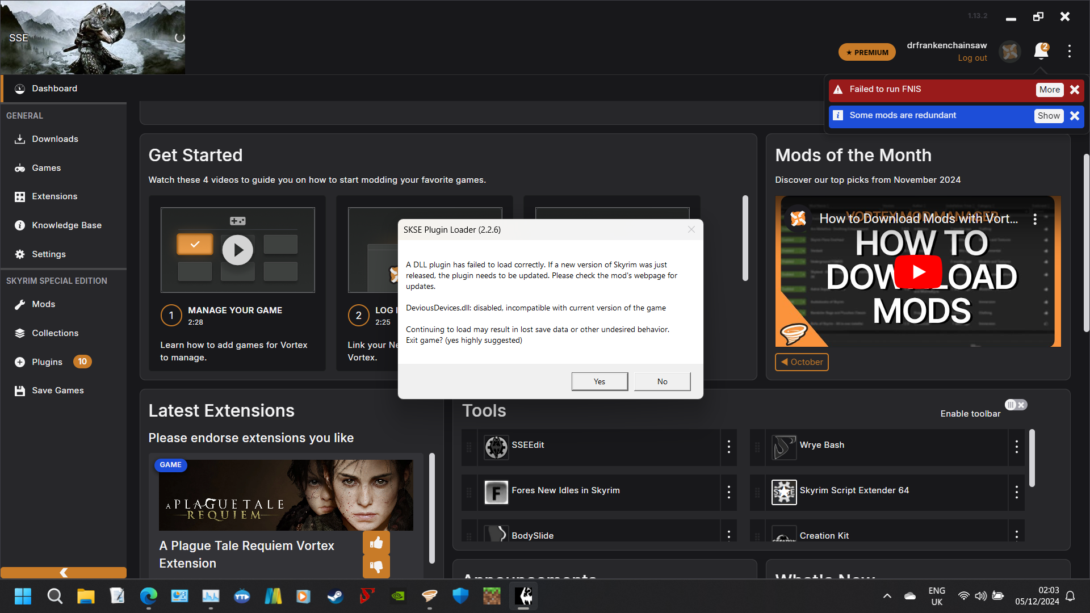
Task: Open the notifications bell
Action: (1041, 52)
